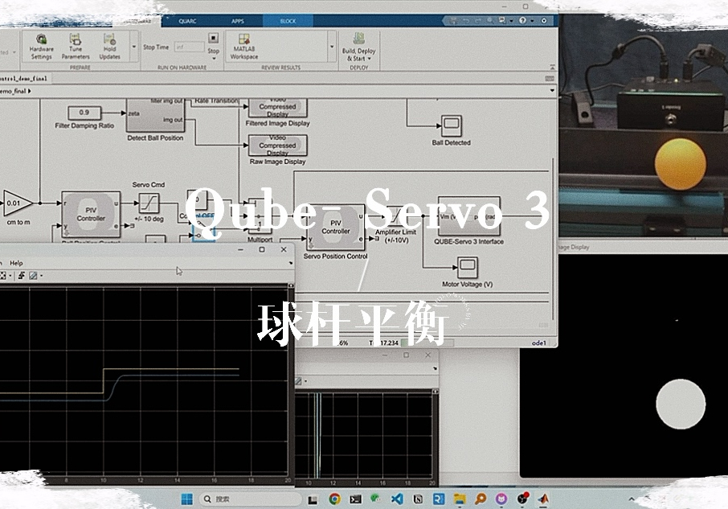Image resolution: width=728 pixels, height=509 pixels.
Task: Open the Filter Damping Ratio 0.9 constant block
Action: (x=84, y=113)
